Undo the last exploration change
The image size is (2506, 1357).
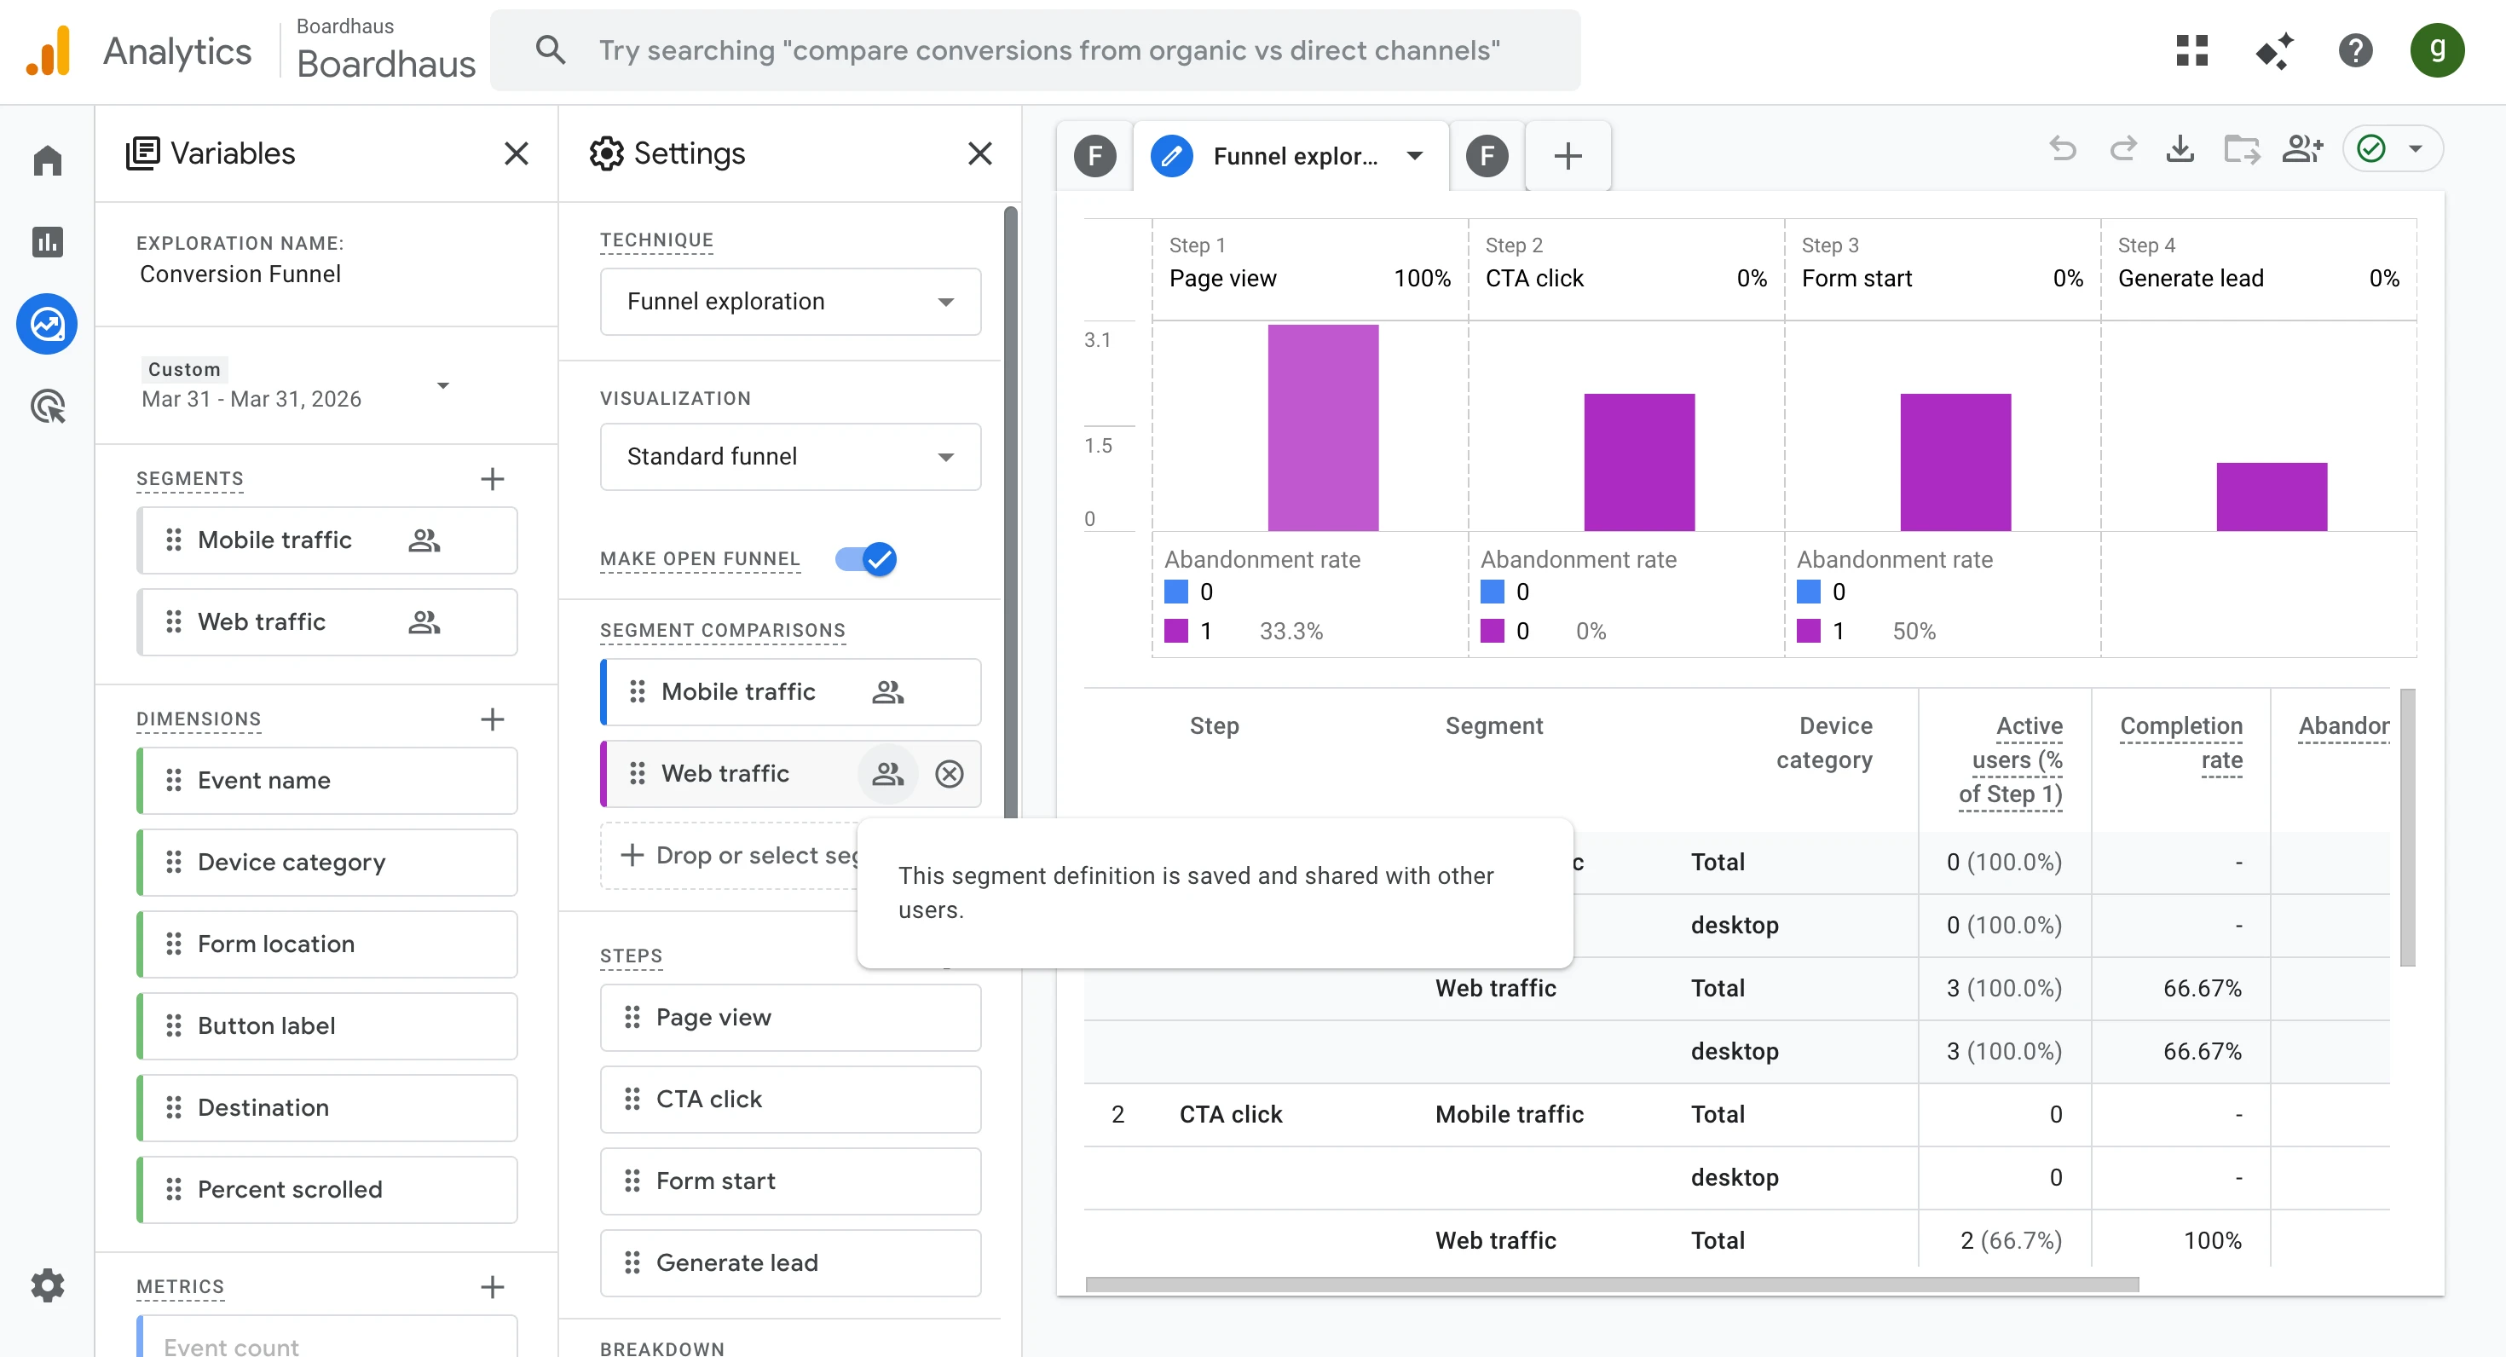point(2064,149)
